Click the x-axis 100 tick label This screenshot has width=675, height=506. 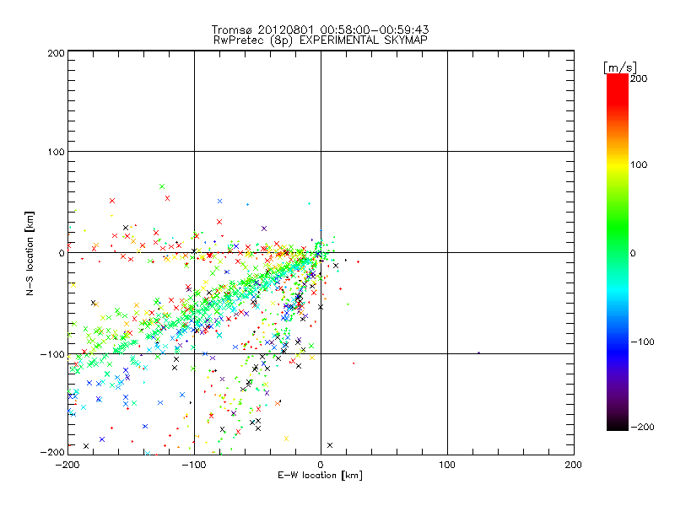tap(446, 464)
